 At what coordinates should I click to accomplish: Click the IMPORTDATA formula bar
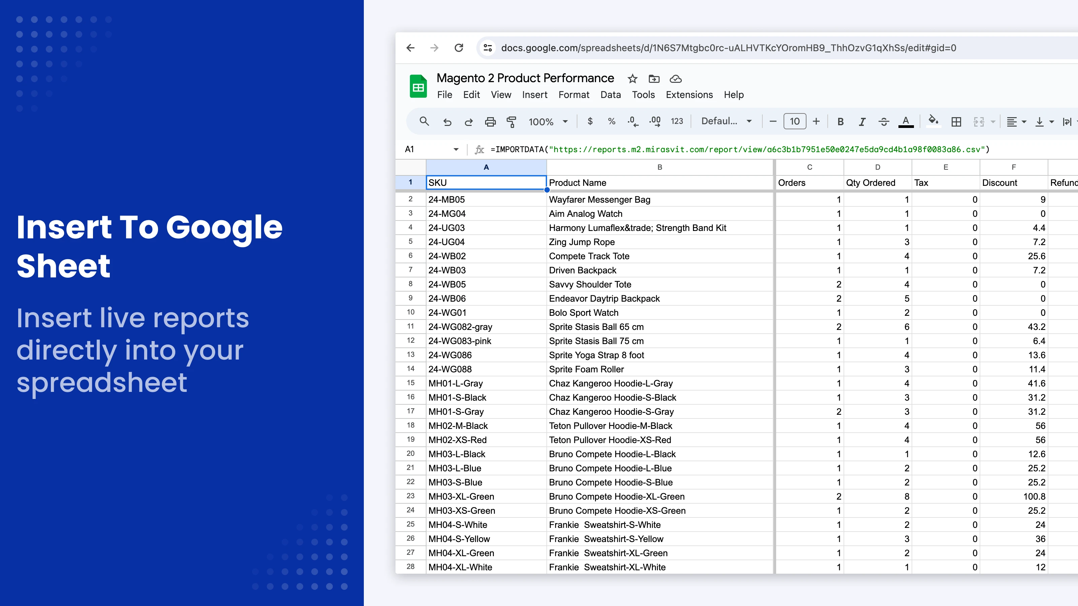pos(740,149)
